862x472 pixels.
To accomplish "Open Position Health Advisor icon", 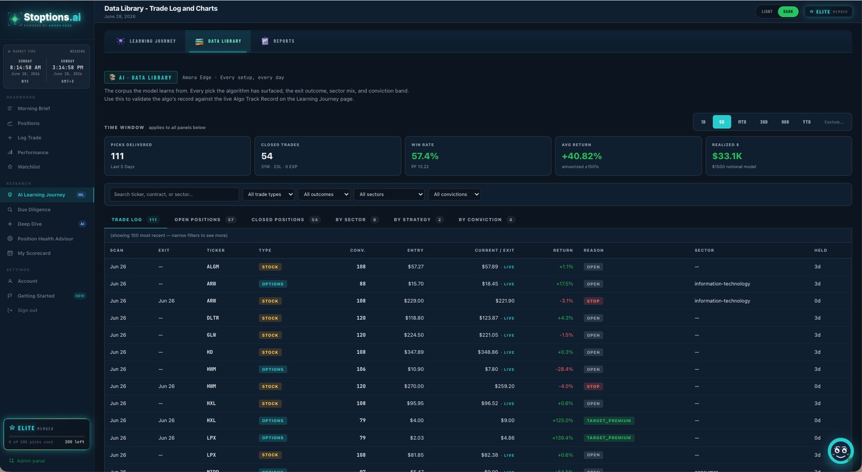I will click(10, 239).
